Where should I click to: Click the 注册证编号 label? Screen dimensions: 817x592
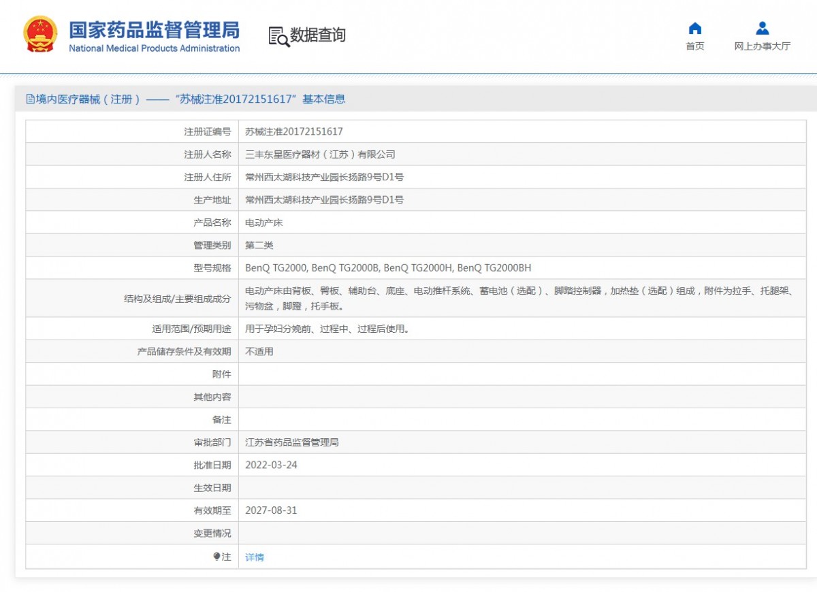208,131
